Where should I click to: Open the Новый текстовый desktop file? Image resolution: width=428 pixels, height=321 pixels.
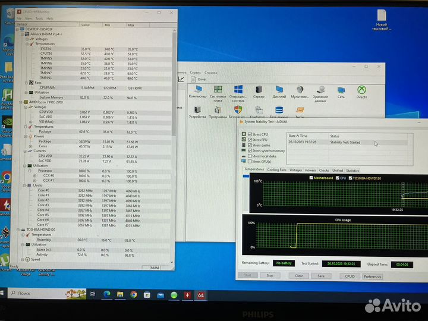coord(381,20)
